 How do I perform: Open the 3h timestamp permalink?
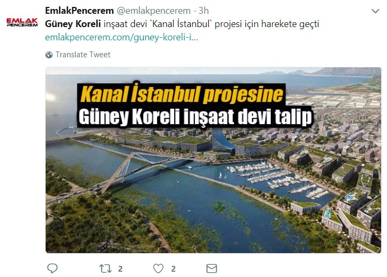[204, 11]
